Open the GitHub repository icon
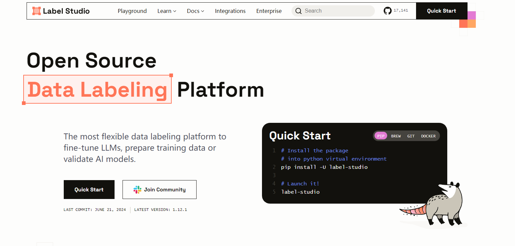This screenshot has width=515, height=246. [x=387, y=11]
